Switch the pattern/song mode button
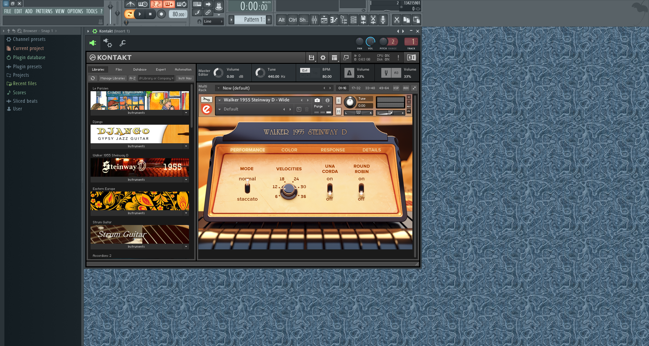The width and height of the screenshot is (649, 346). pyautogui.click(x=129, y=14)
